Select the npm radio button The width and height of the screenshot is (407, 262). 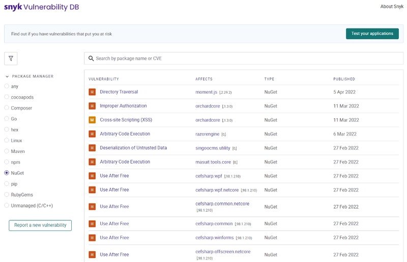pyautogui.click(x=7, y=162)
